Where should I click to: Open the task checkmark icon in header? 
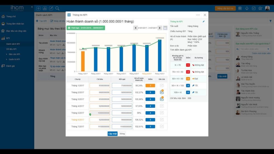254,8
